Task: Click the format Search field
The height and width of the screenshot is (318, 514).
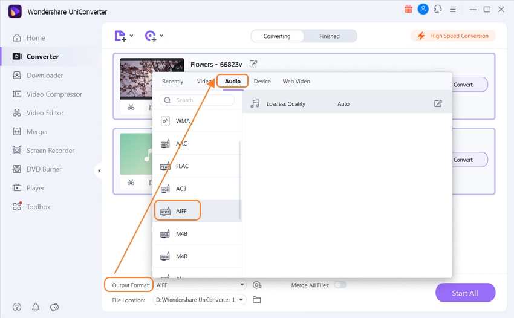Action: [197, 100]
